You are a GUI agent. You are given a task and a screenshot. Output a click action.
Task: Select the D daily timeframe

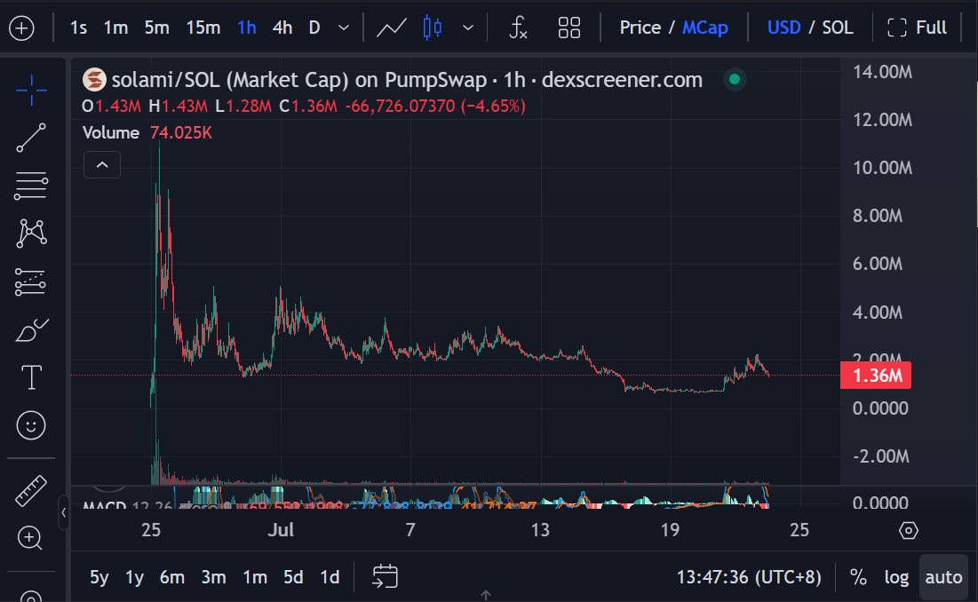[314, 28]
